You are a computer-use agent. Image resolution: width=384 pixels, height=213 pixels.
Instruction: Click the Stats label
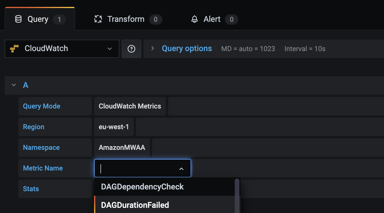point(31,189)
